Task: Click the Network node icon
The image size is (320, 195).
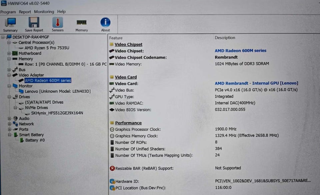Action: coord(15,124)
